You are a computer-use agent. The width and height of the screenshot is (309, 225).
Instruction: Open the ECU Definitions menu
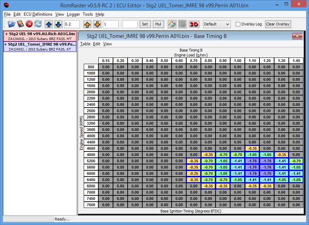tap(38, 14)
